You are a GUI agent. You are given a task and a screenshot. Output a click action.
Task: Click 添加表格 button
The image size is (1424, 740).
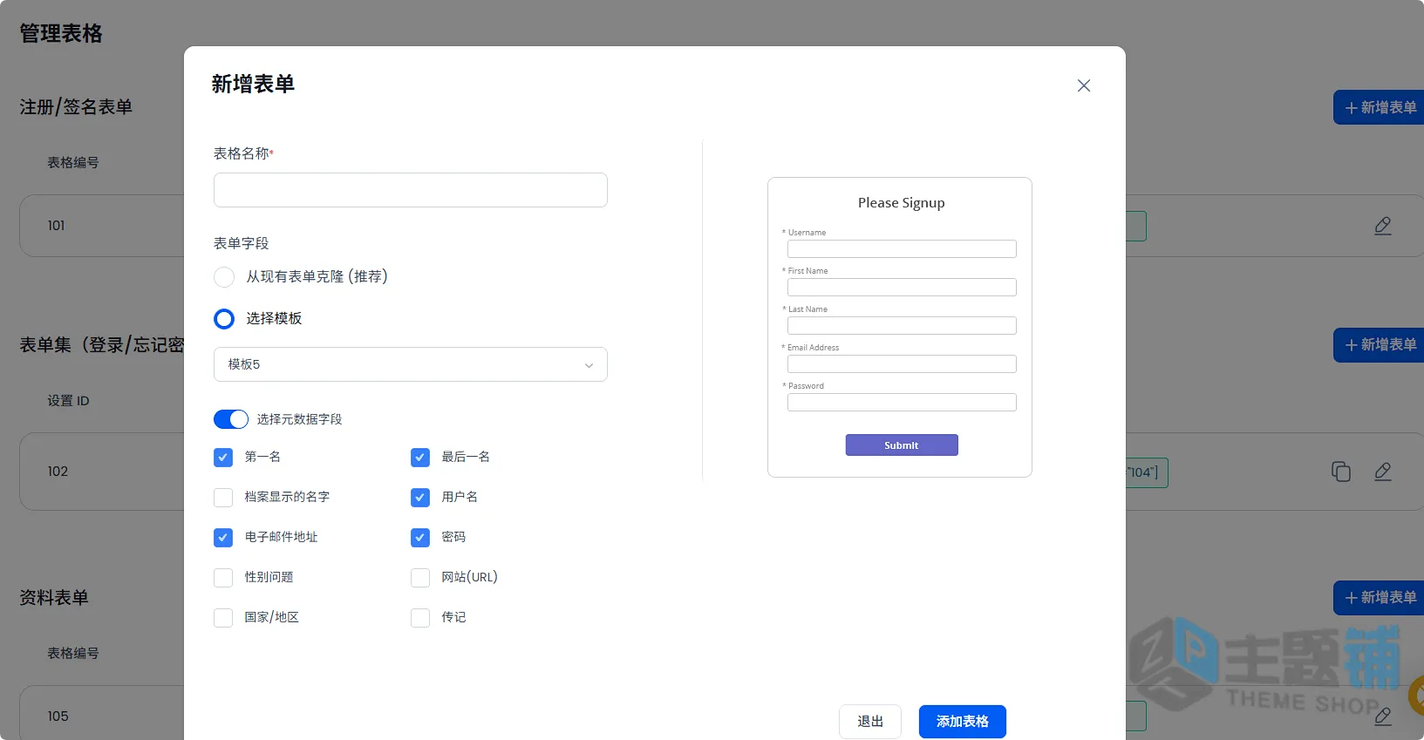[963, 722]
